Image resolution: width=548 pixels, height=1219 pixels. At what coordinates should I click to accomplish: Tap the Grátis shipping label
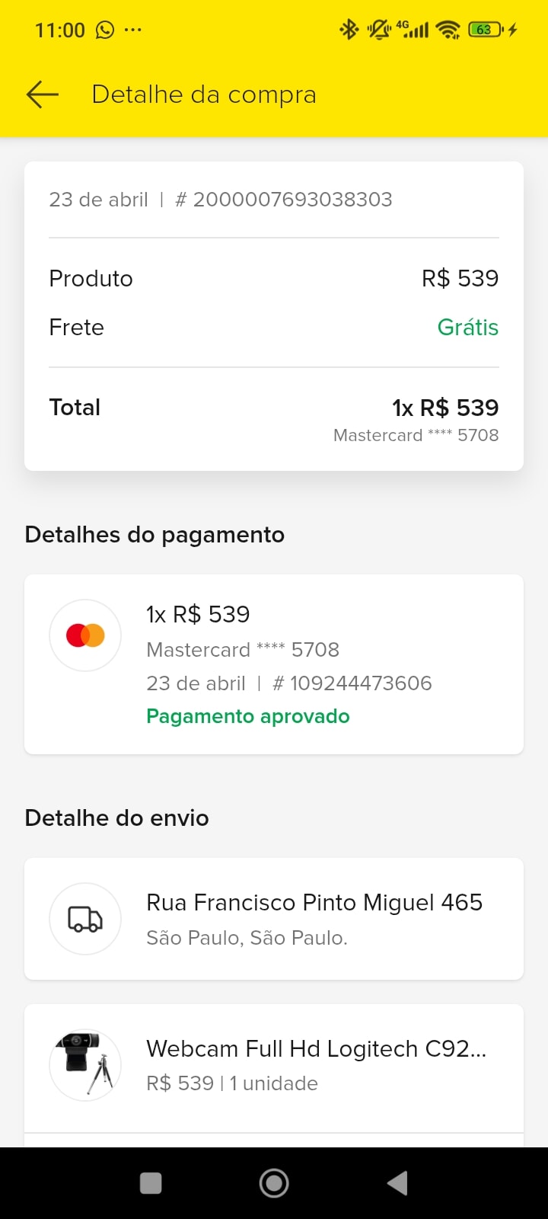pyautogui.click(x=467, y=328)
